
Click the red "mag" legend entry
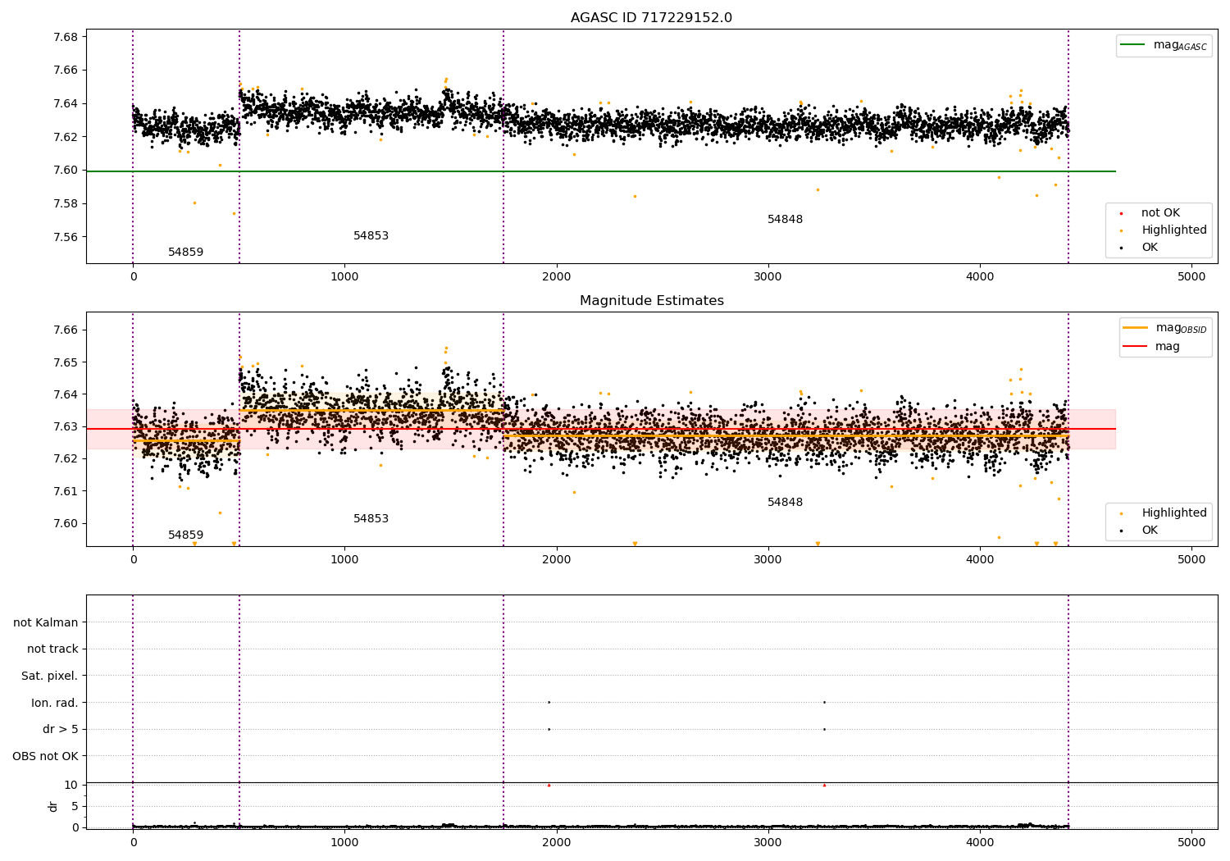pyautogui.click(x=1152, y=347)
